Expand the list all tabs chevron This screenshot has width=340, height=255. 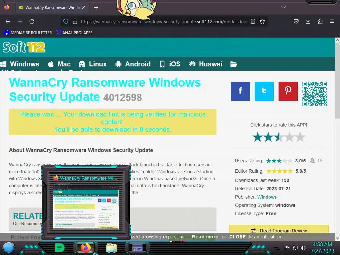284,7
